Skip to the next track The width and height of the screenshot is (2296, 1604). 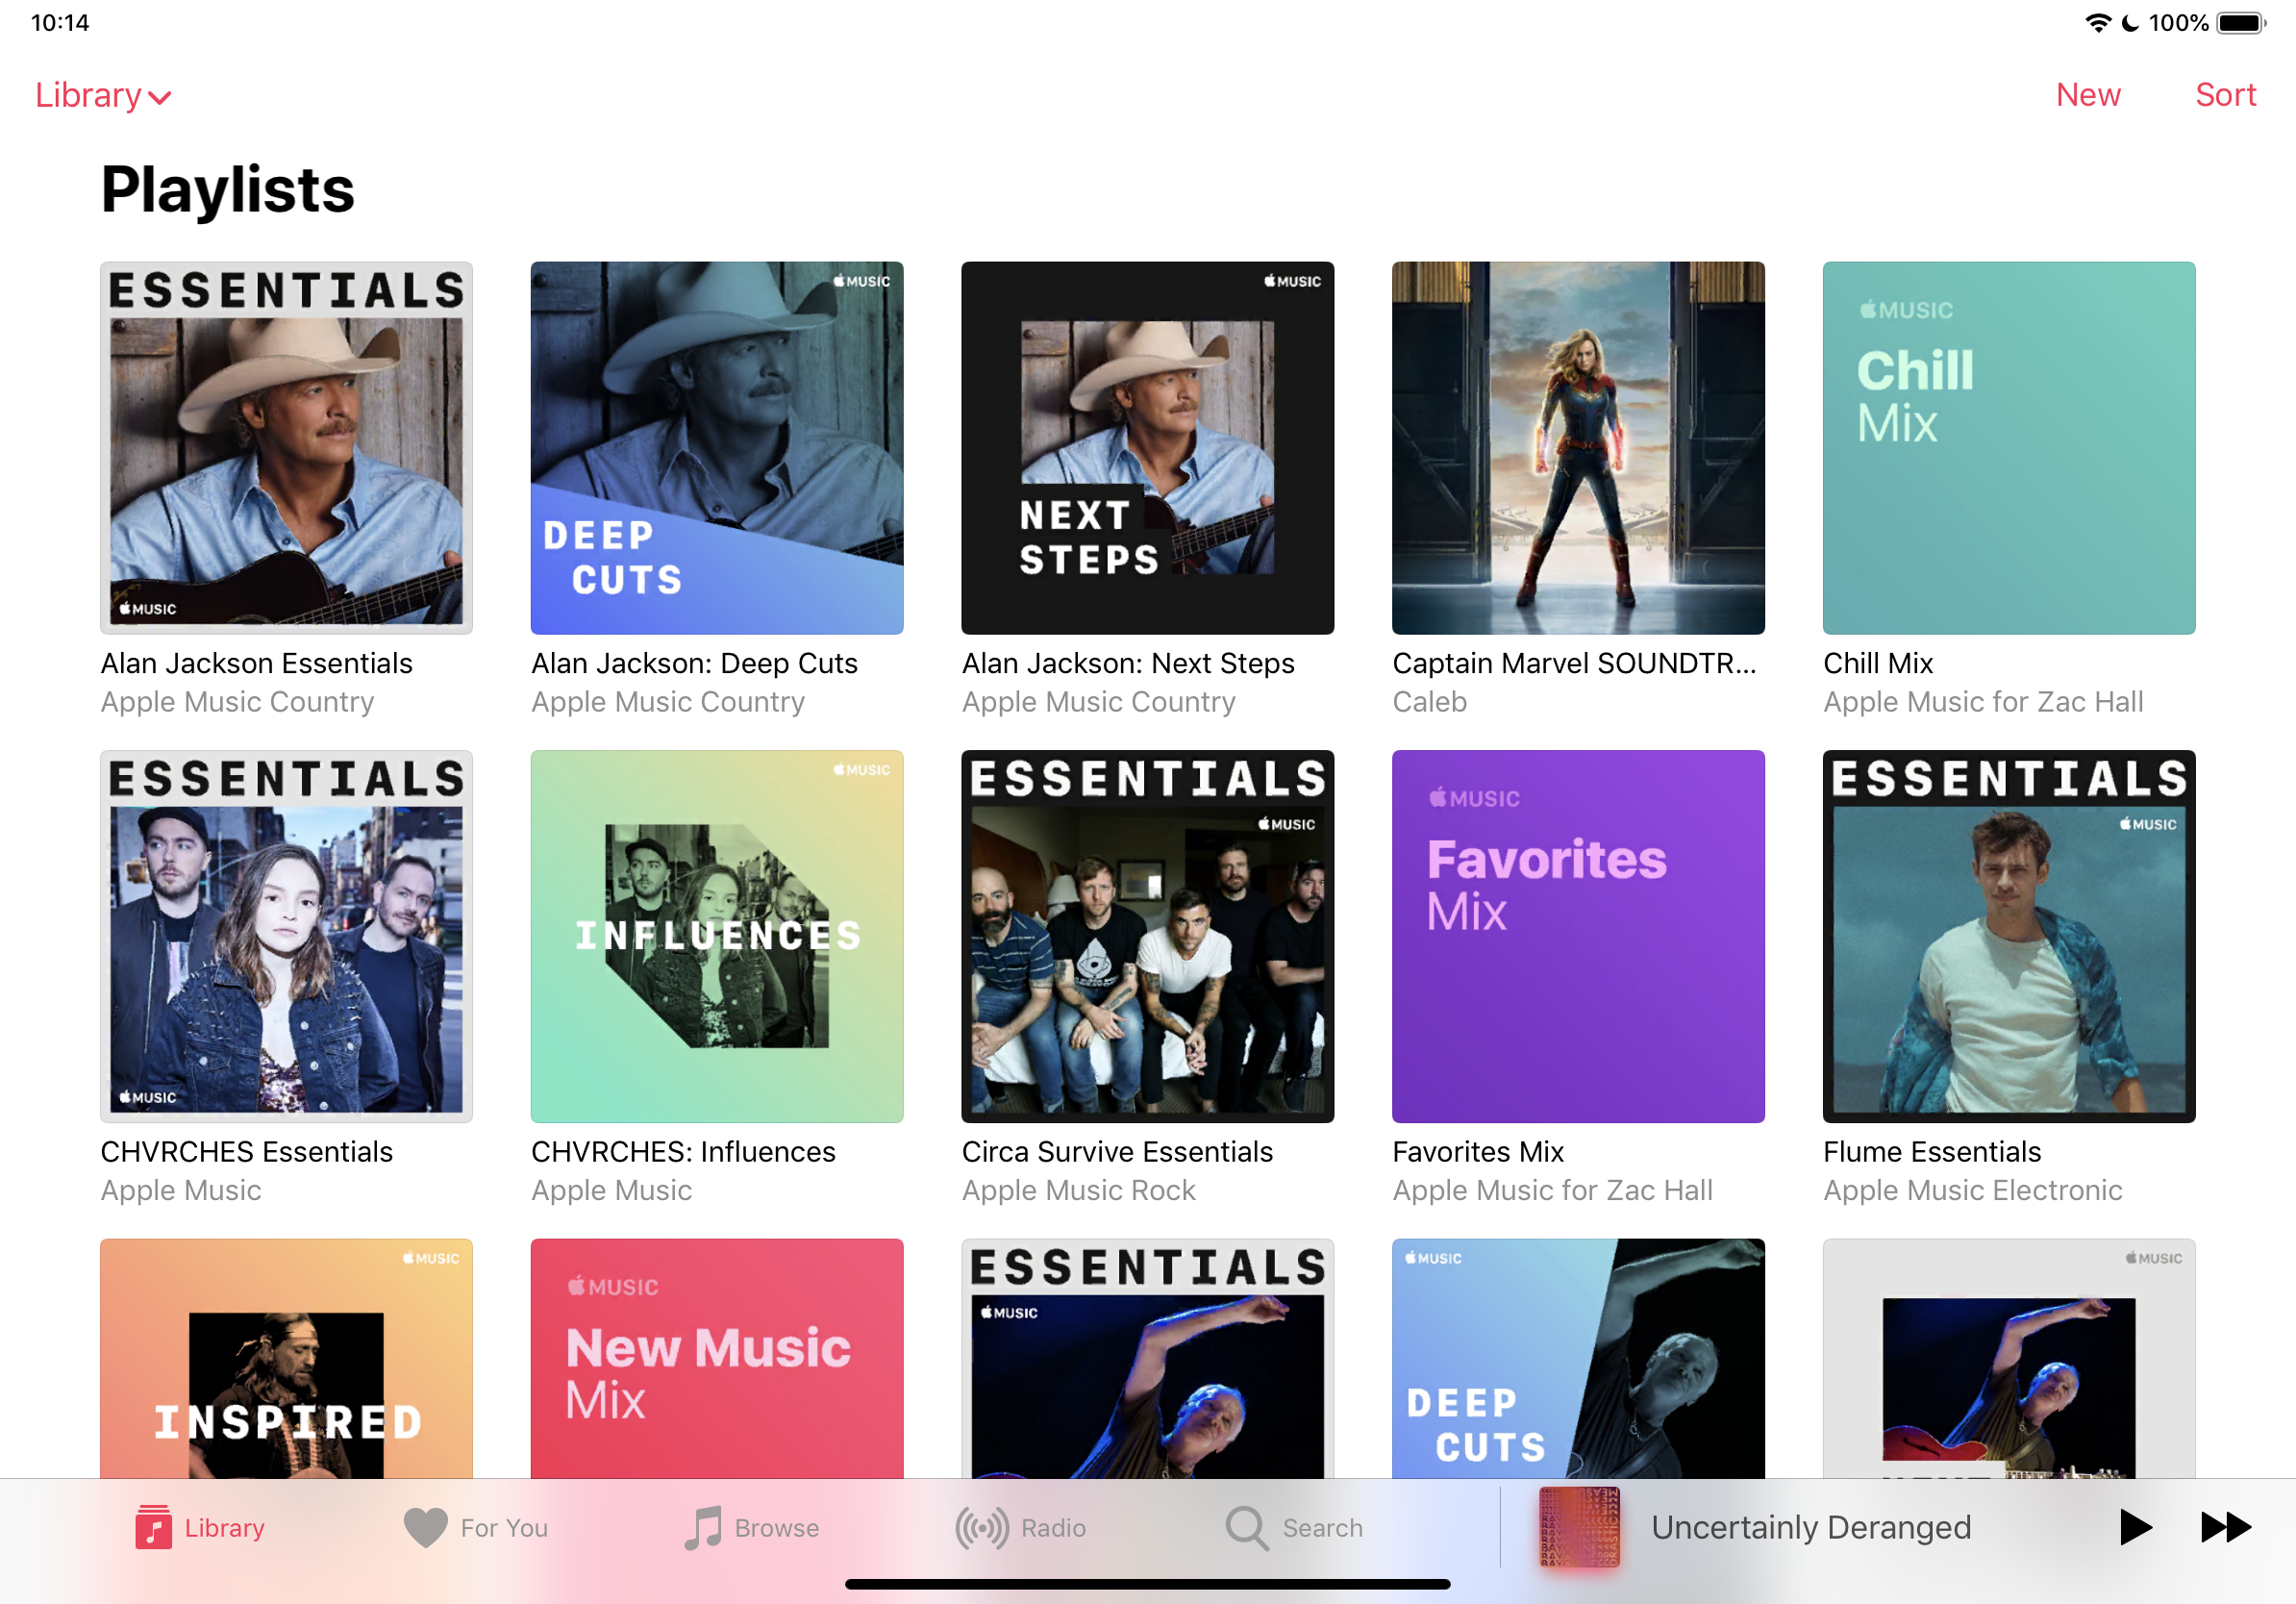coord(2225,1527)
